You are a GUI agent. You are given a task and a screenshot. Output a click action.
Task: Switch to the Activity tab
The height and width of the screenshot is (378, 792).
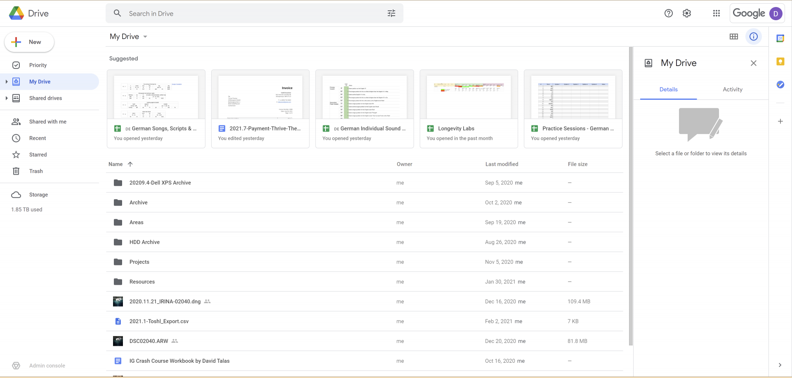(x=732, y=90)
